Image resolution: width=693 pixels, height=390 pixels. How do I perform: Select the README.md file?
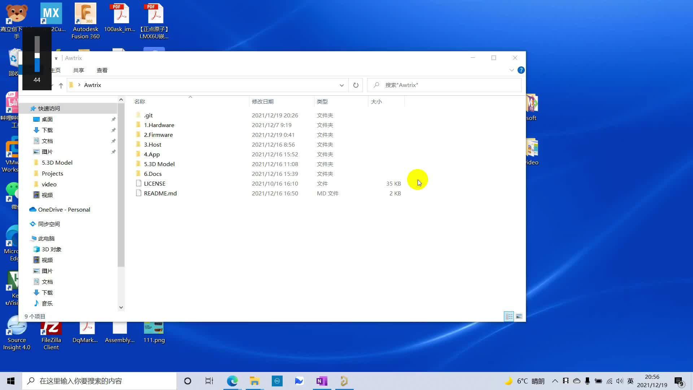coord(160,193)
